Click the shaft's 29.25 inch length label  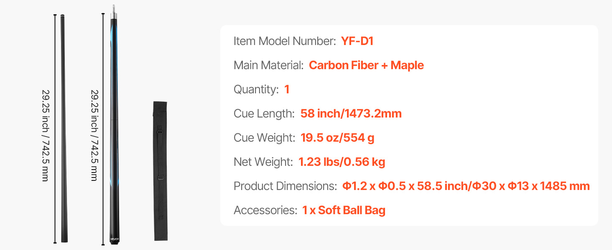[45, 135]
